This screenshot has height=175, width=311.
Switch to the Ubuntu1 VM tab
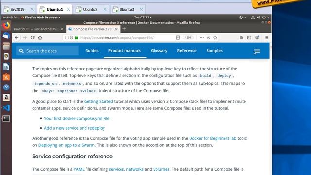[x=54, y=9]
